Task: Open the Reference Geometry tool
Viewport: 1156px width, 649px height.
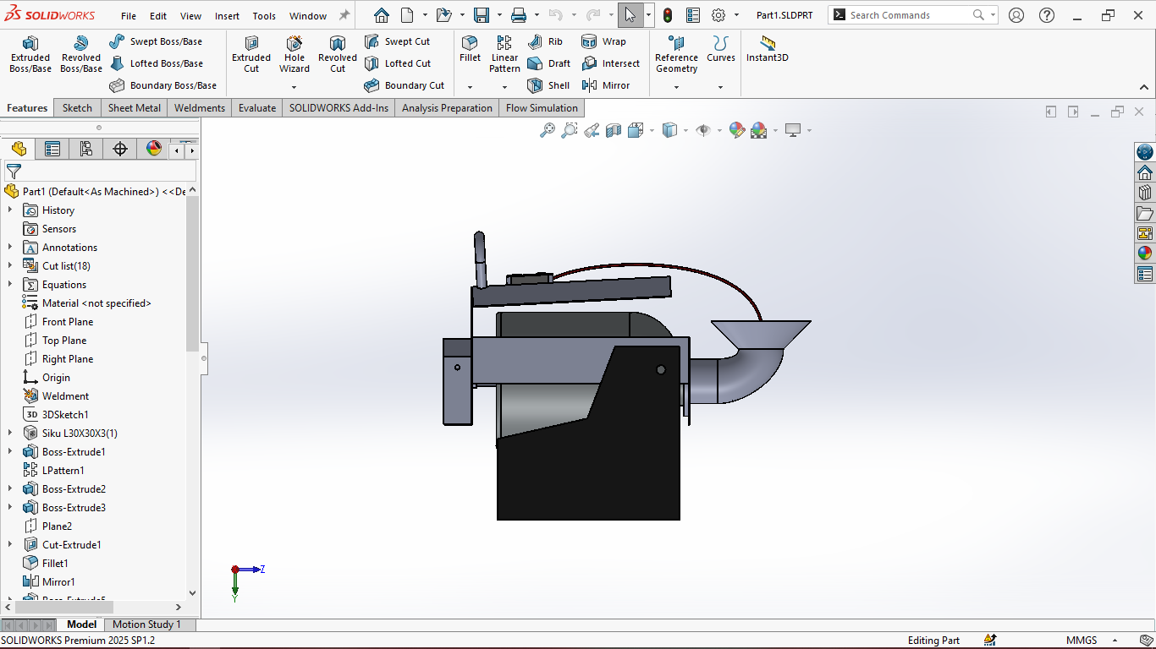Action: click(676, 54)
